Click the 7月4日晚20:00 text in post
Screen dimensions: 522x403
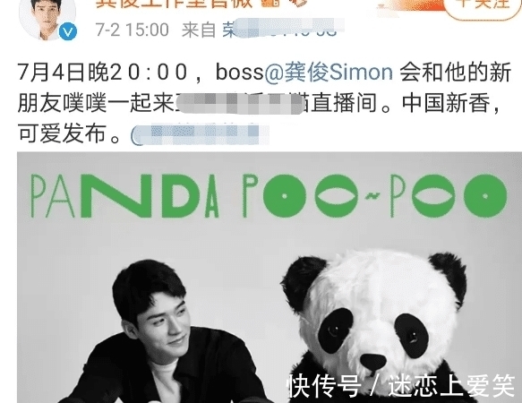103,72
